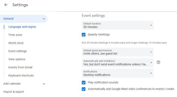Open Events from Gmail settings
The height and width of the screenshot is (97, 177).
(20, 67)
